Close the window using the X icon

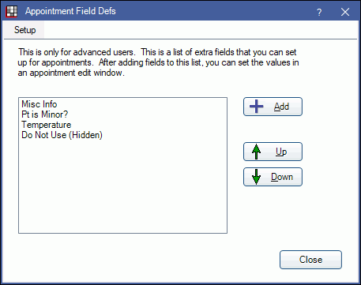click(345, 12)
